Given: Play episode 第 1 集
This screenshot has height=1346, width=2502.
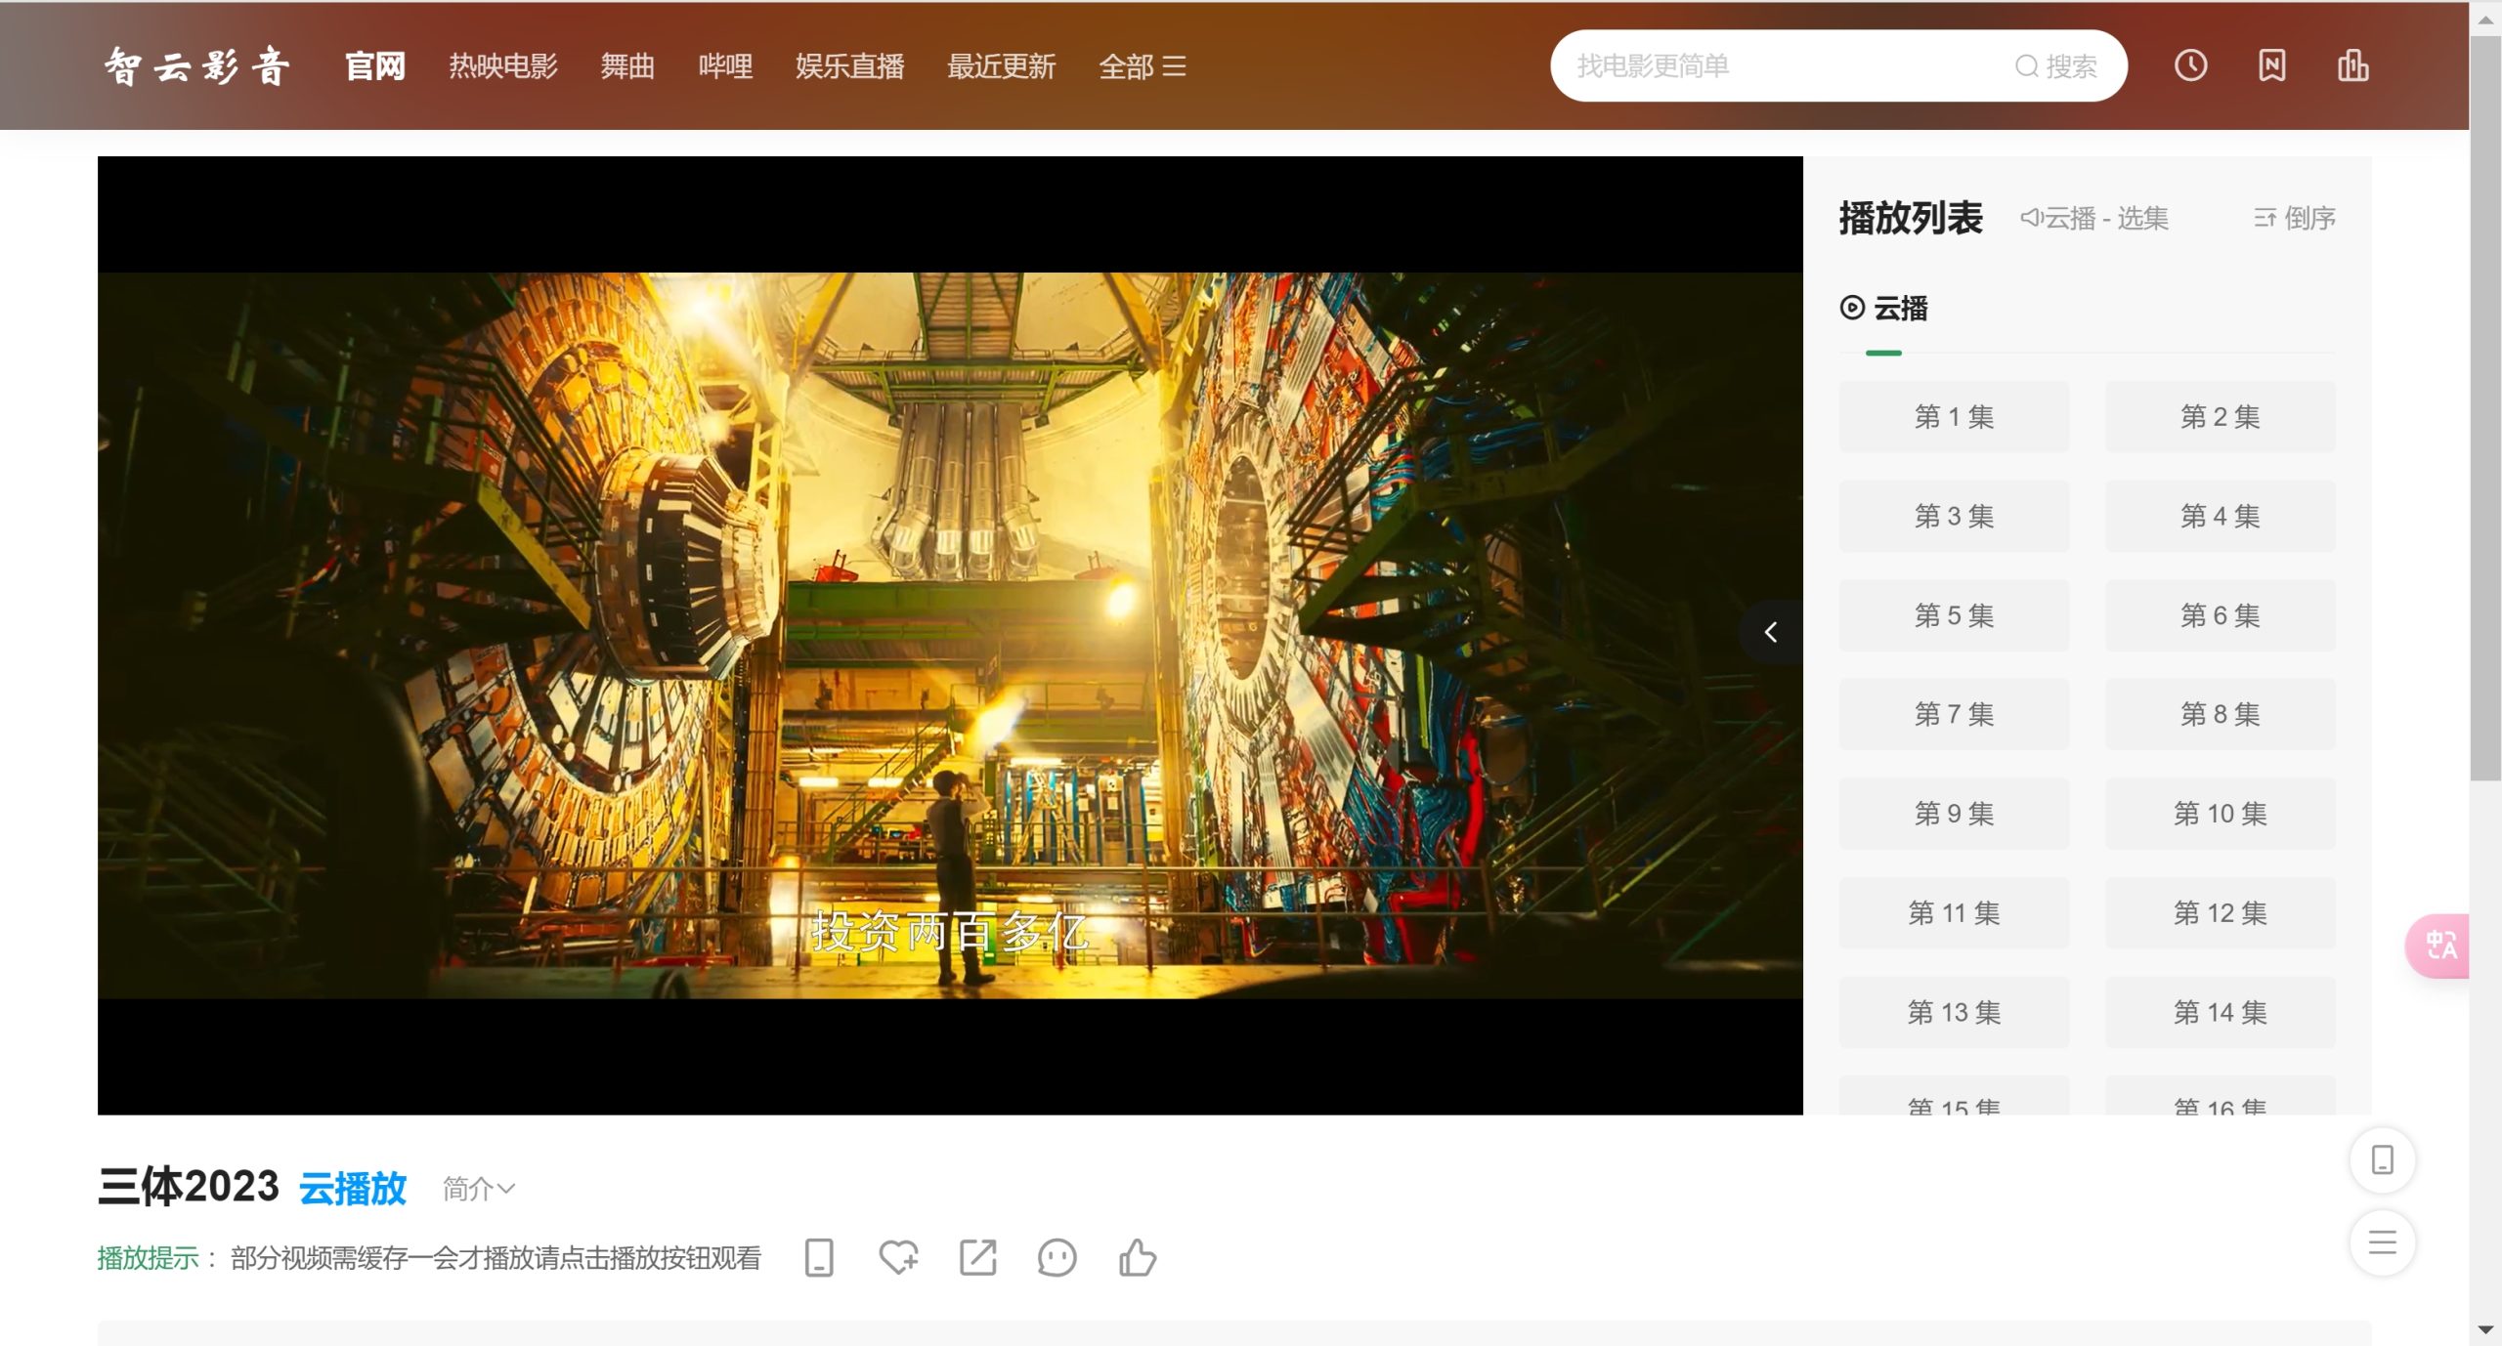Looking at the screenshot, I should tap(1954, 417).
